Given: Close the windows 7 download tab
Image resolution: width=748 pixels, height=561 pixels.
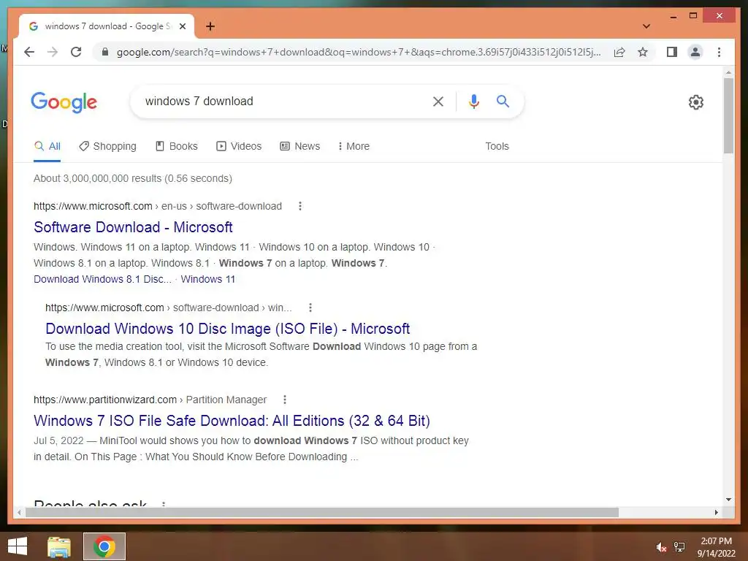Looking at the screenshot, I should click(182, 26).
